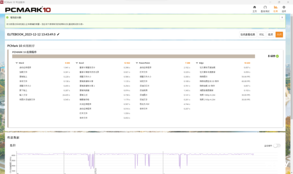Open the Home (主页) tab icon
This screenshot has height=174, width=293.
pos(254,8)
